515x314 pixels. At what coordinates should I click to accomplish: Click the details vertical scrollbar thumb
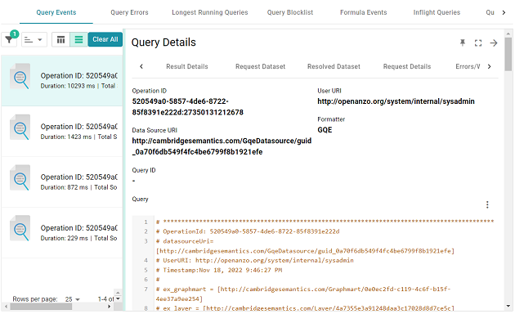coord(508,53)
